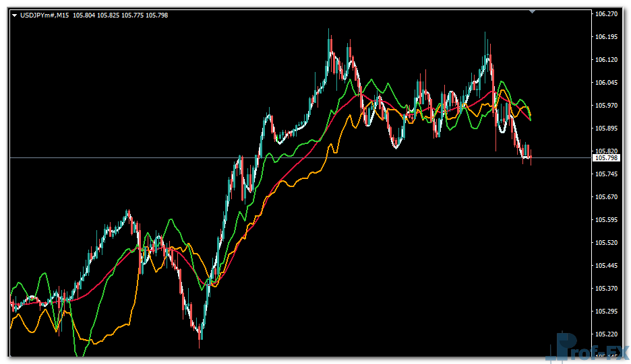Click the 106.045 price axis label
This screenshot has height=364, width=631.
coord(606,82)
